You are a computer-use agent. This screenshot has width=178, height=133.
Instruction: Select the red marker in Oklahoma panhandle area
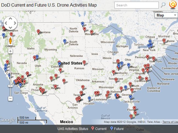pyautogui.click(x=64, y=81)
